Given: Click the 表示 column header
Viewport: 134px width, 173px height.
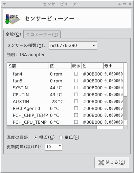Looking at the screenshot, I should [77, 66].
